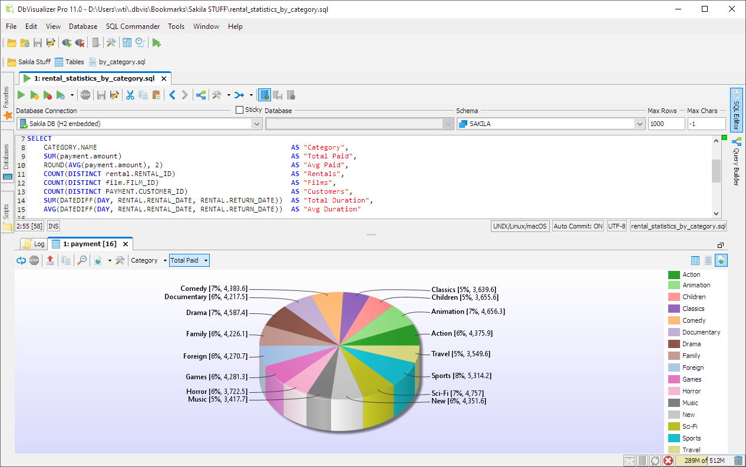Zoom the chart with the magnifier icon
This screenshot has width=746, height=467.
click(x=82, y=260)
